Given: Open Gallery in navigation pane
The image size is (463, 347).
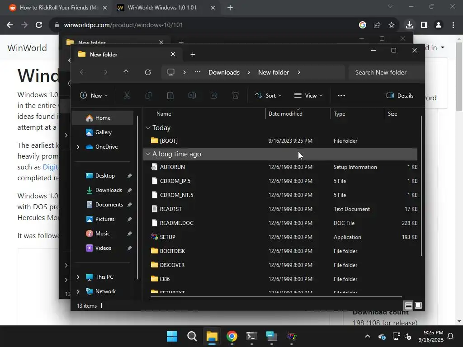Looking at the screenshot, I should [103, 132].
